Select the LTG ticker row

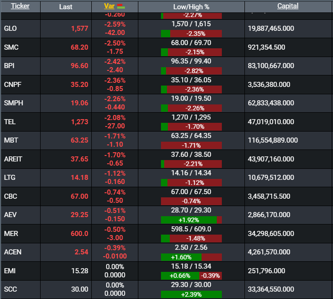click(166, 178)
